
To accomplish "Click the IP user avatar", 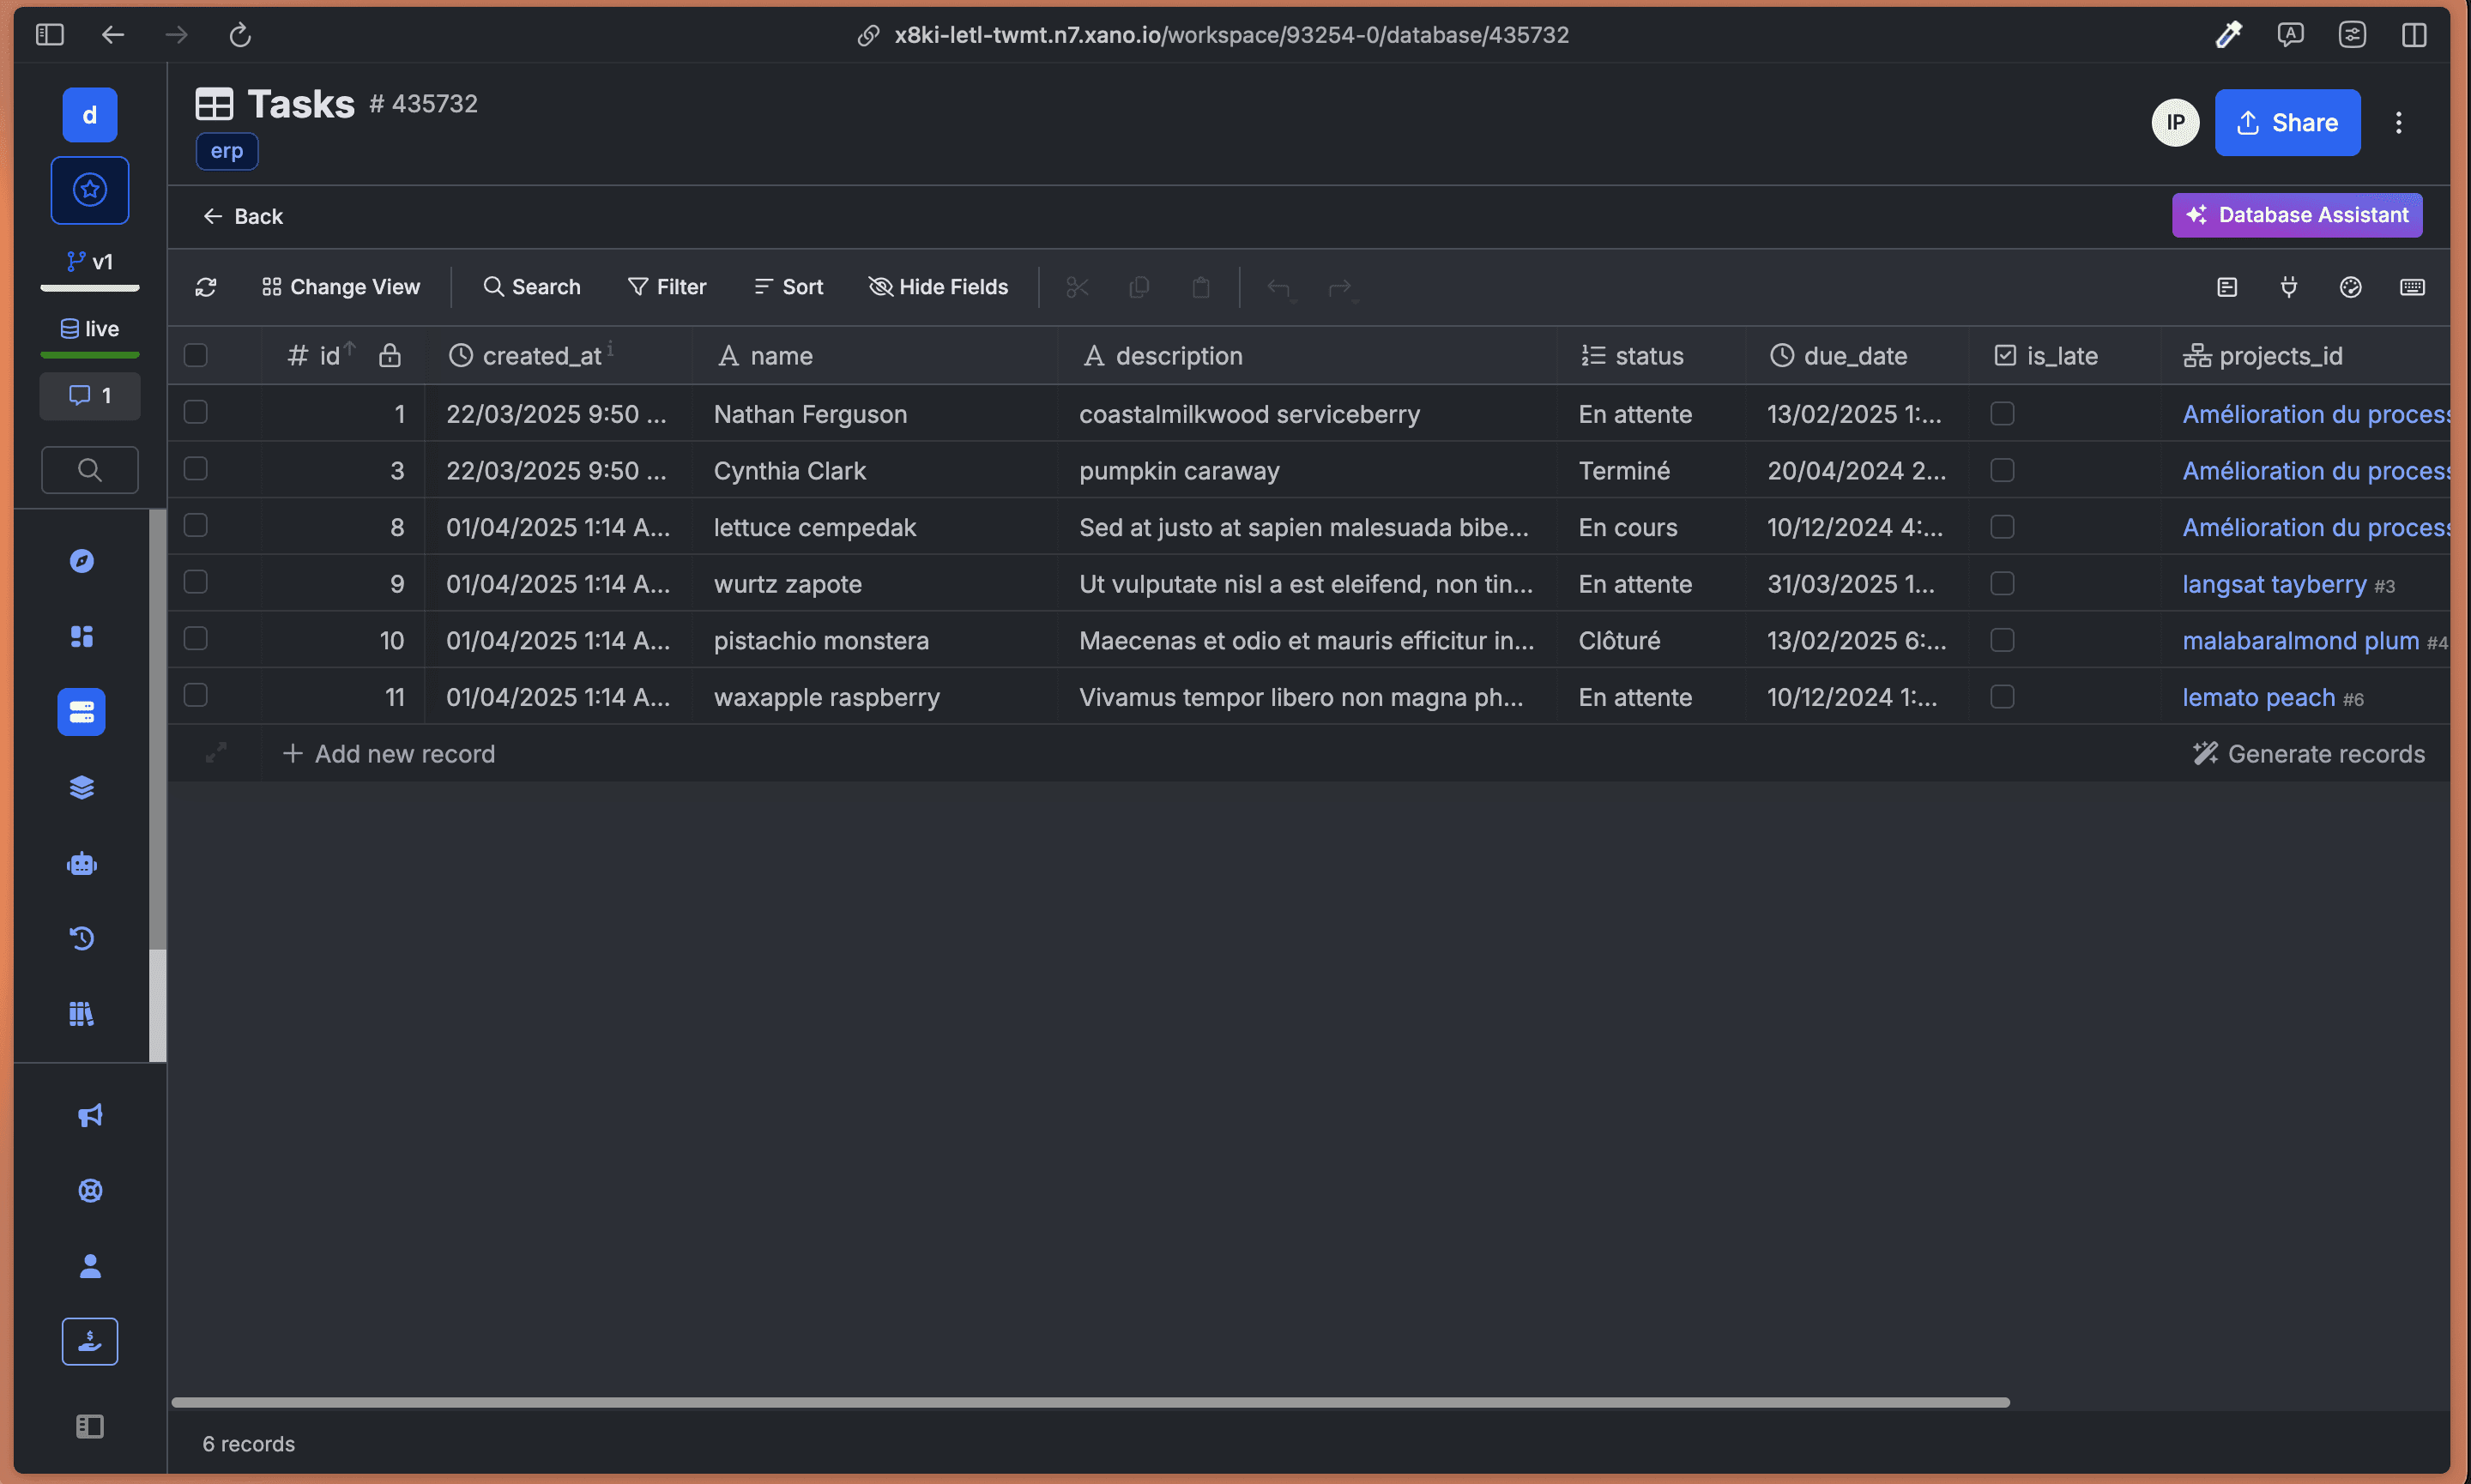I will point(2175,122).
